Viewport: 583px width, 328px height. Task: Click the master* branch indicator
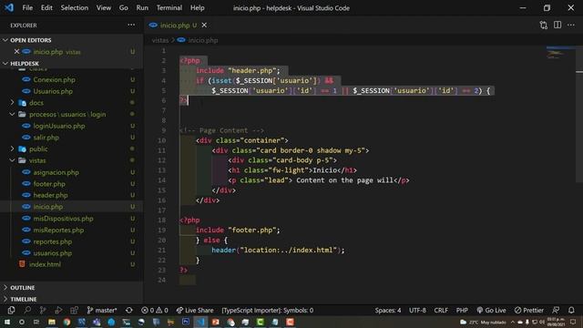click(x=102, y=310)
